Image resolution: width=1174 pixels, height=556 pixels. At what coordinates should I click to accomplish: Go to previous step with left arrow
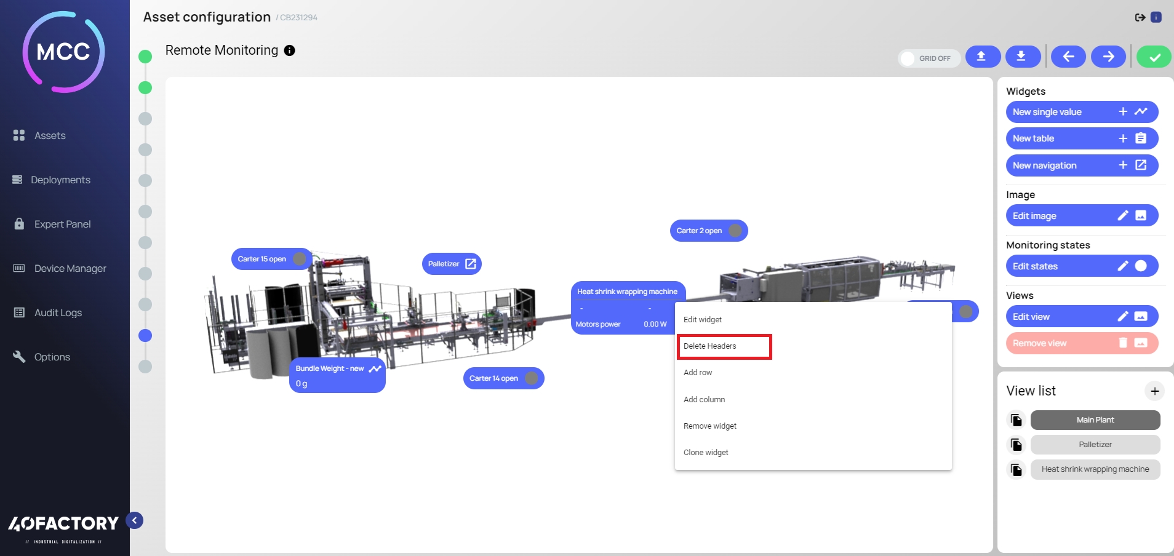click(1068, 57)
